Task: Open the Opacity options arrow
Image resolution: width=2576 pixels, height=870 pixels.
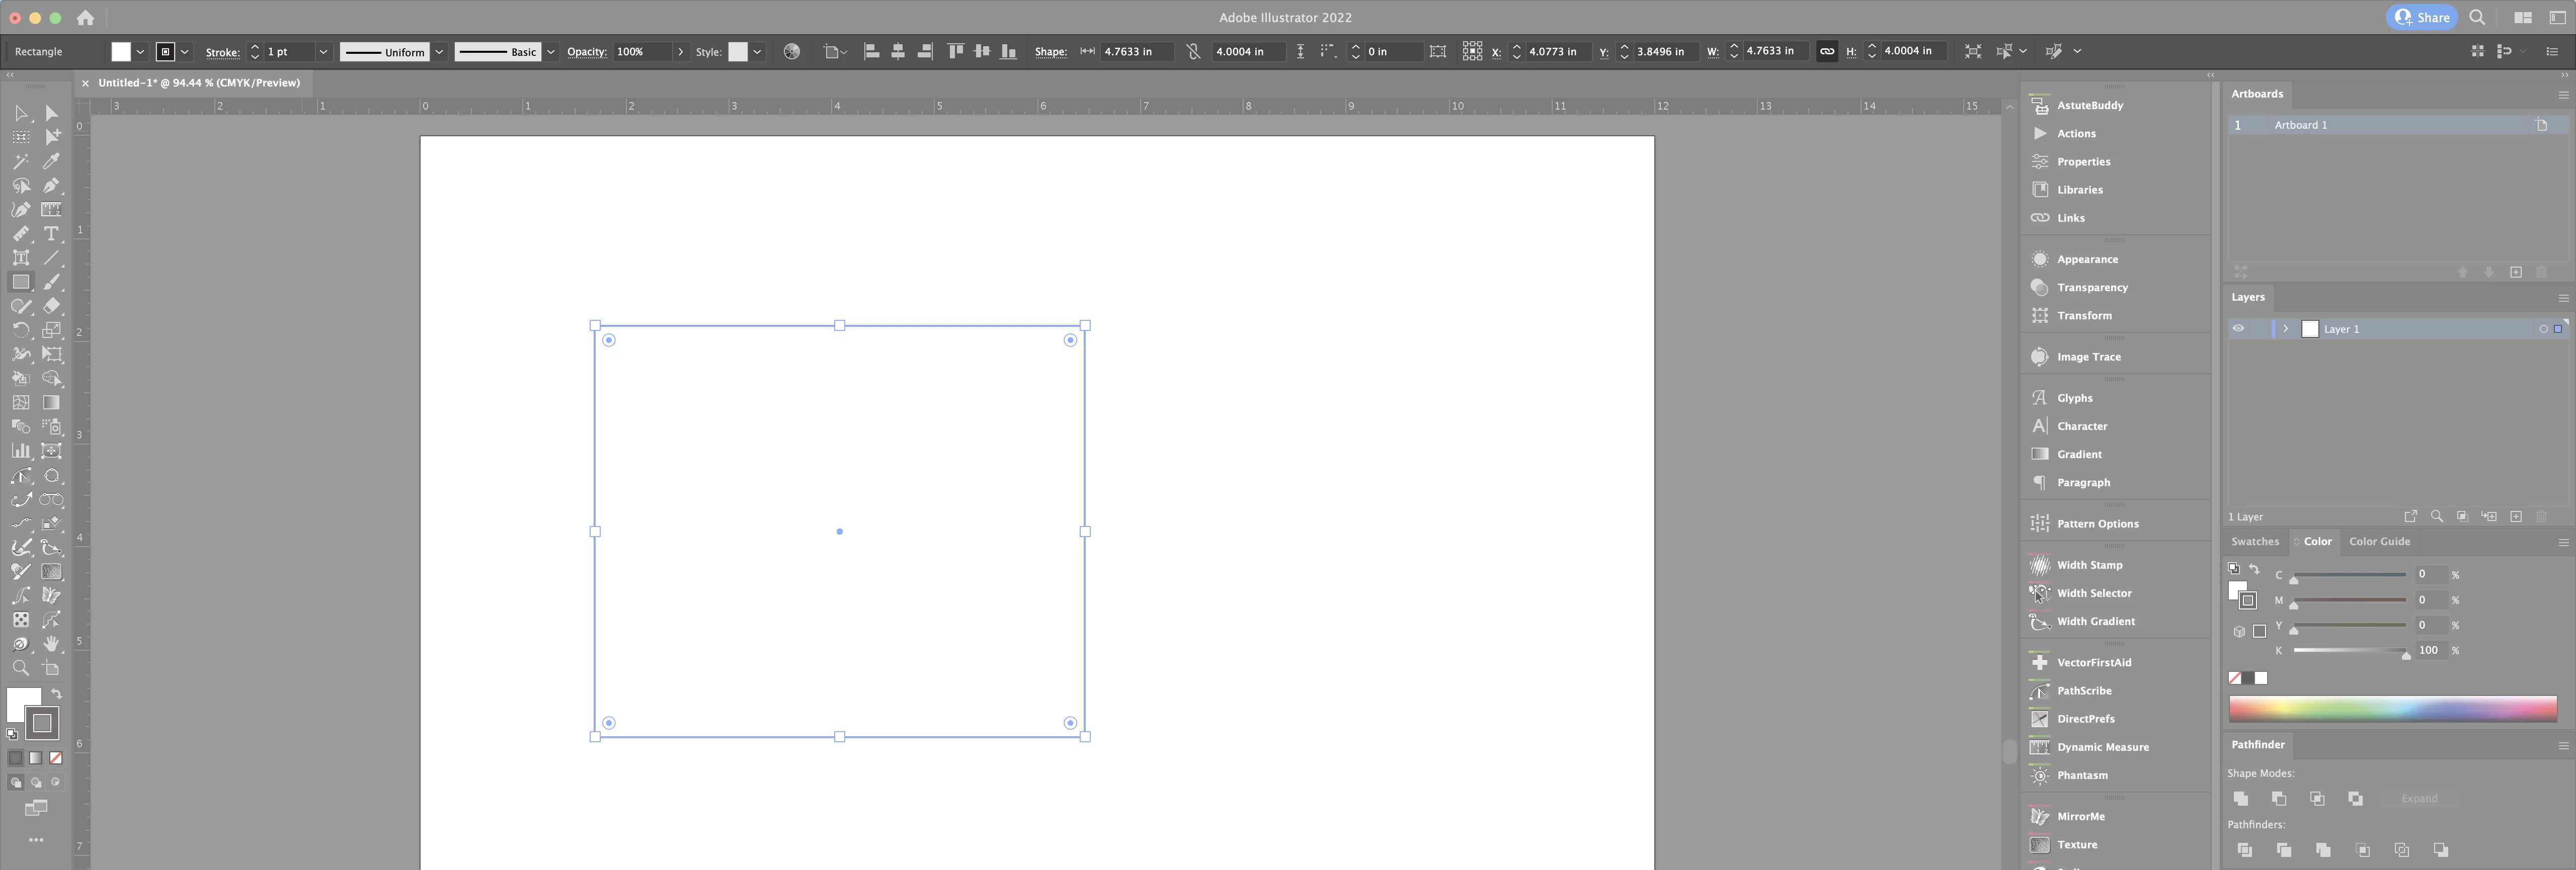Action: (x=681, y=52)
